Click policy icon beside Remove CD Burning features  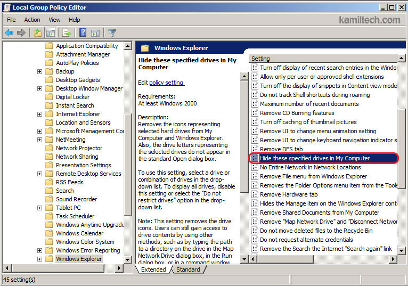tap(255, 113)
